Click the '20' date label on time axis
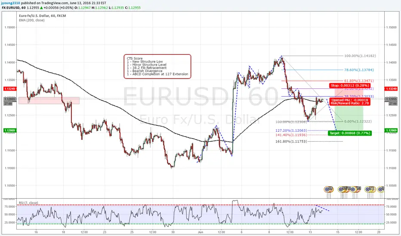This screenshot has height=236, width=401. (379, 232)
